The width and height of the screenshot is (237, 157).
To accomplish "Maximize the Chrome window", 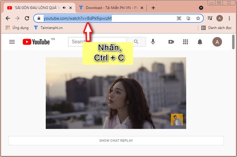I will tap(219, 3).
